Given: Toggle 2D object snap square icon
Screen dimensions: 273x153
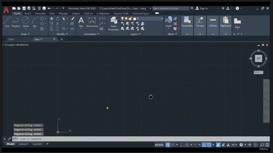Looking at the screenshot, I should click(x=209, y=145).
